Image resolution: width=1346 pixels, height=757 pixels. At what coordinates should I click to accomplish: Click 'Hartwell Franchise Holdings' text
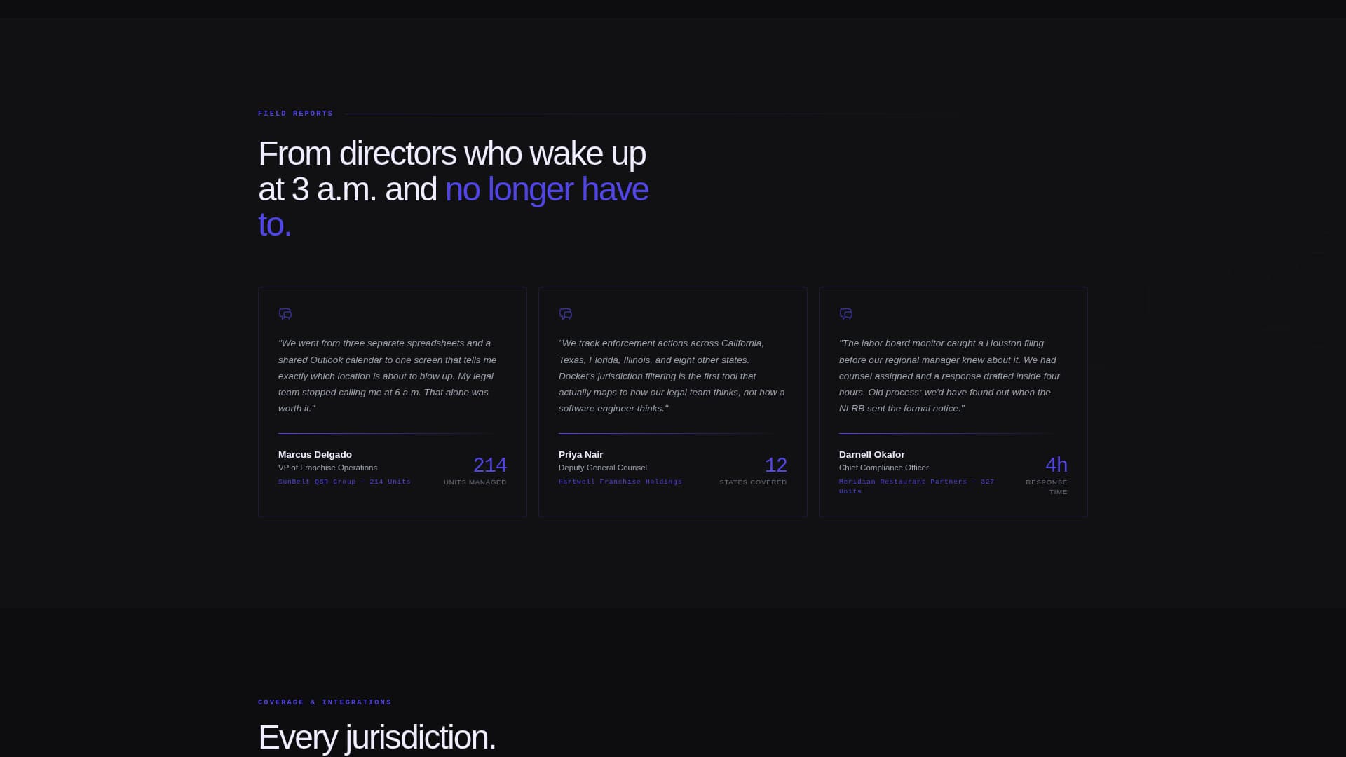(x=620, y=482)
